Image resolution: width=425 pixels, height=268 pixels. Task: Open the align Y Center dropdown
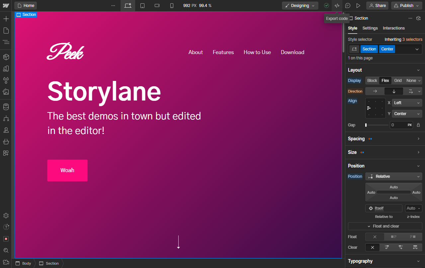click(x=407, y=114)
